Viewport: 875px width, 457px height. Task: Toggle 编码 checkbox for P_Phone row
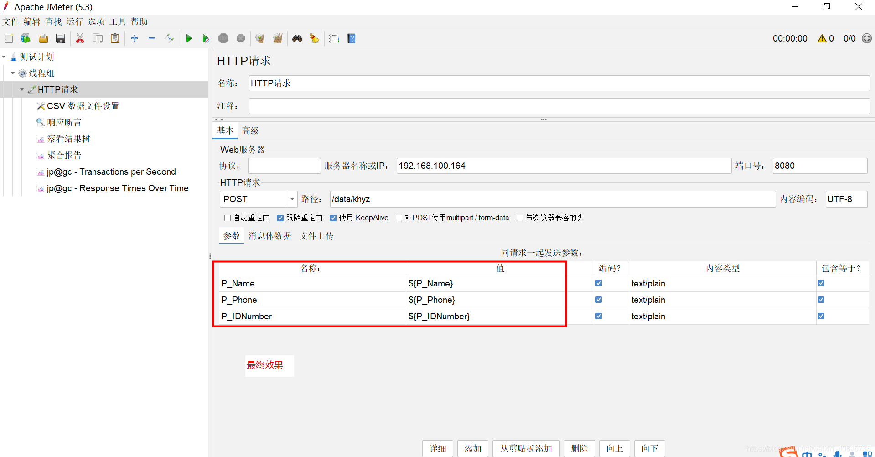(x=599, y=300)
